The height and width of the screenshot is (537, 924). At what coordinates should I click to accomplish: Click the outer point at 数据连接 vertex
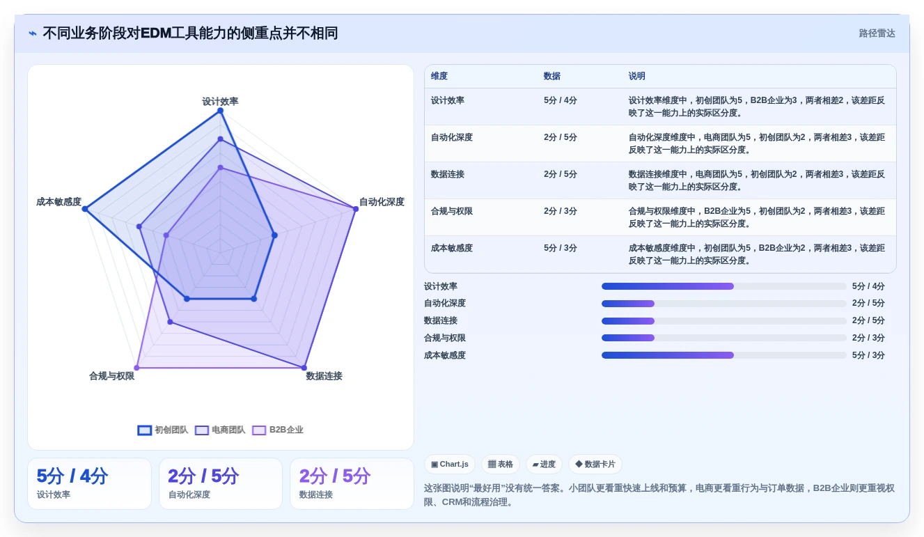pos(304,367)
